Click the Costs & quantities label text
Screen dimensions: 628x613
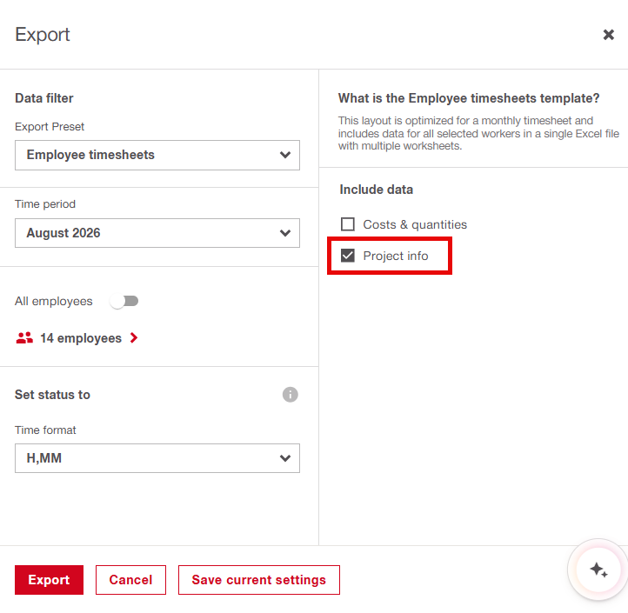coord(415,224)
